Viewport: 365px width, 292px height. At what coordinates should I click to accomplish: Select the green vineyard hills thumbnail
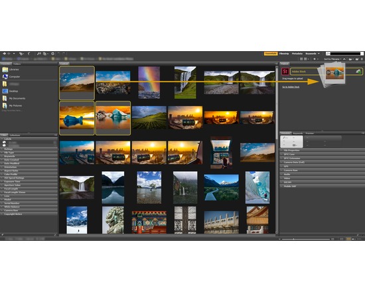[149, 117]
